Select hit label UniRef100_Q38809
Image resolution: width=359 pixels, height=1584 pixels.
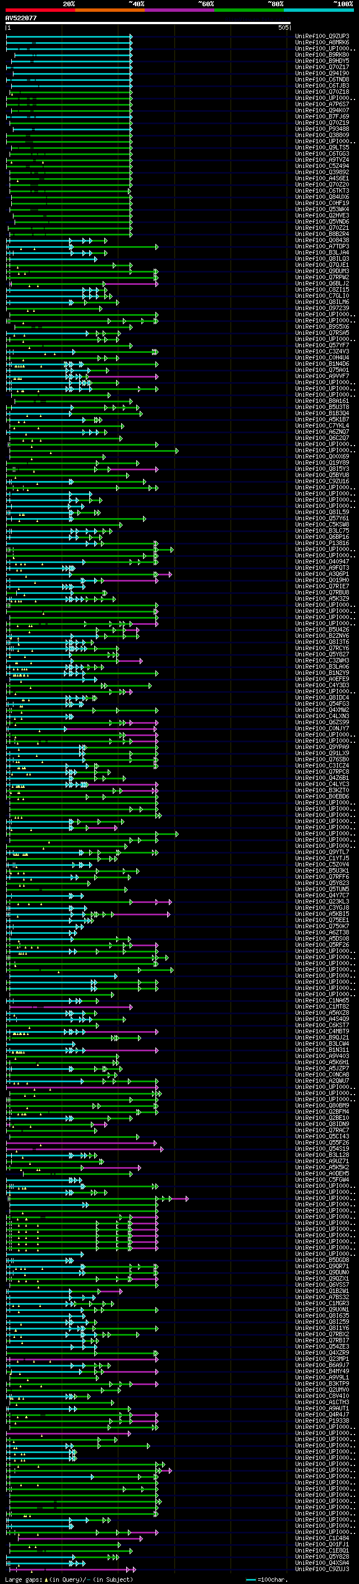click(x=322, y=135)
